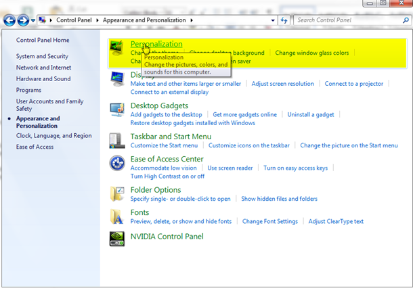413x288 pixels.
Task: Open Desktop Gadgets heading
Action: tap(159, 105)
